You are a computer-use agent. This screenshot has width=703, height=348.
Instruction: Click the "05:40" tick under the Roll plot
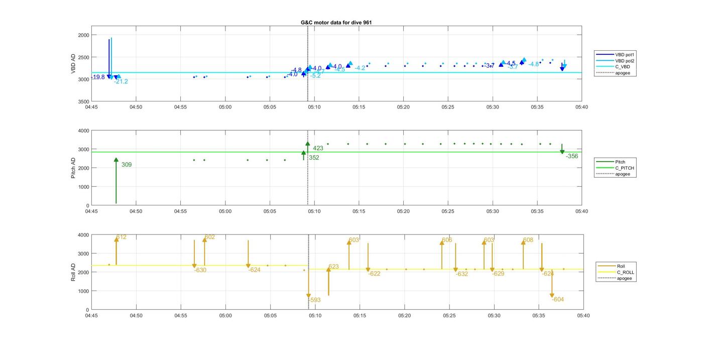click(583, 315)
